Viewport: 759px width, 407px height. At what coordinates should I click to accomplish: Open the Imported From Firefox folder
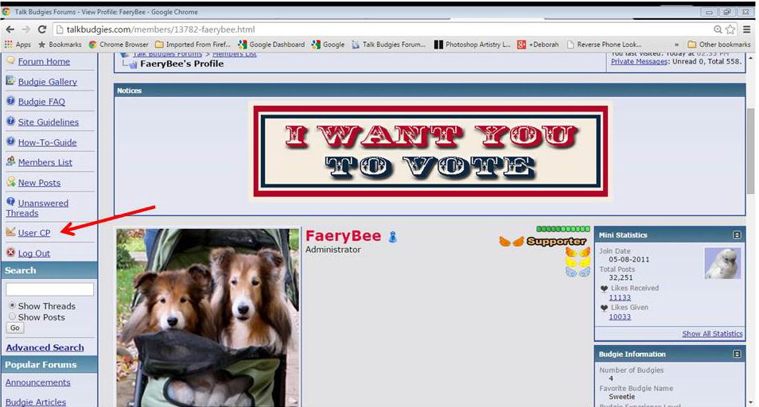pyautogui.click(x=193, y=45)
